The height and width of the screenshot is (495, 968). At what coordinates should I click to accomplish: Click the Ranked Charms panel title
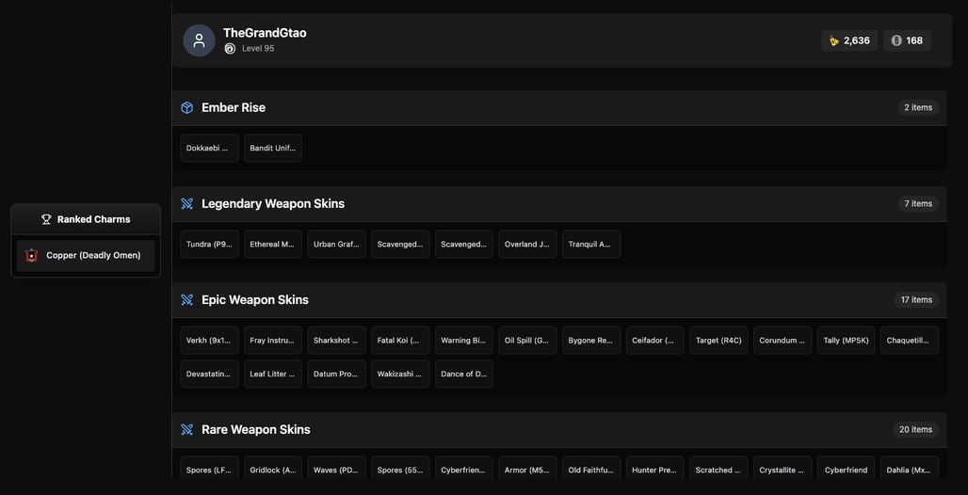pos(94,219)
